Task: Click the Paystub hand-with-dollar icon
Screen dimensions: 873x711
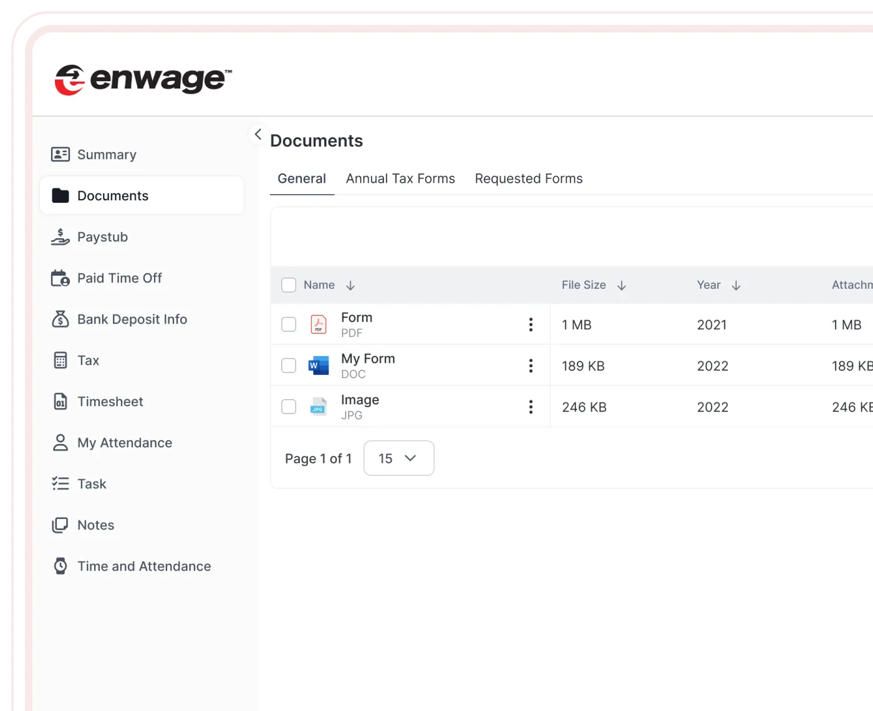Action: pyautogui.click(x=60, y=236)
